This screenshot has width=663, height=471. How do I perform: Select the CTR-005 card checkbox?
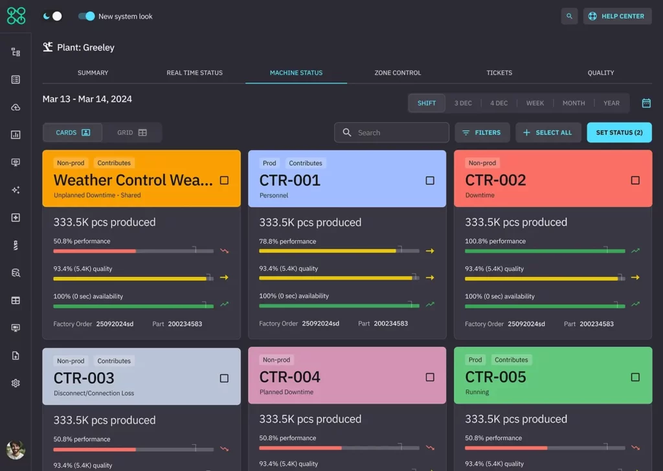pyautogui.click(x=635, y=377)
